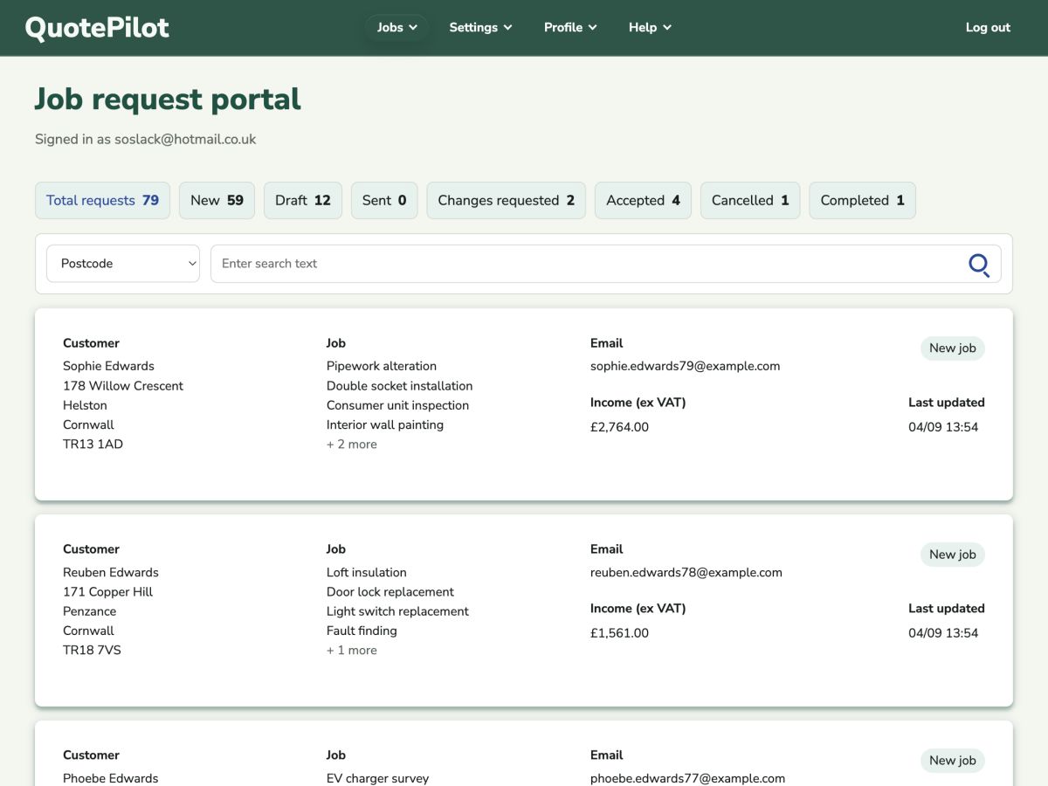Click Helston town in Sophie's address
The height and width of the screenshot is (786, 1048).
tap(85, 405)
